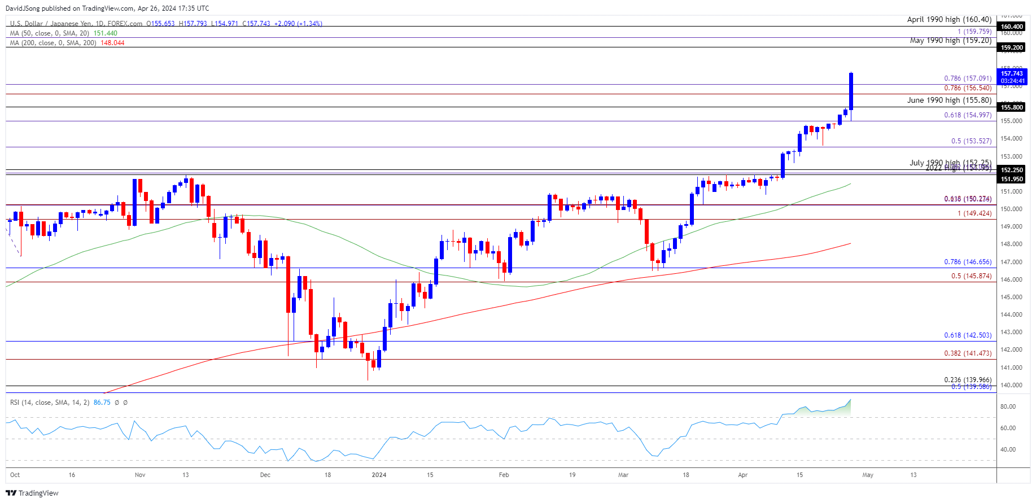Click the 145.000 price axis value
The image size is (1036, 503).
[1012, 297]
